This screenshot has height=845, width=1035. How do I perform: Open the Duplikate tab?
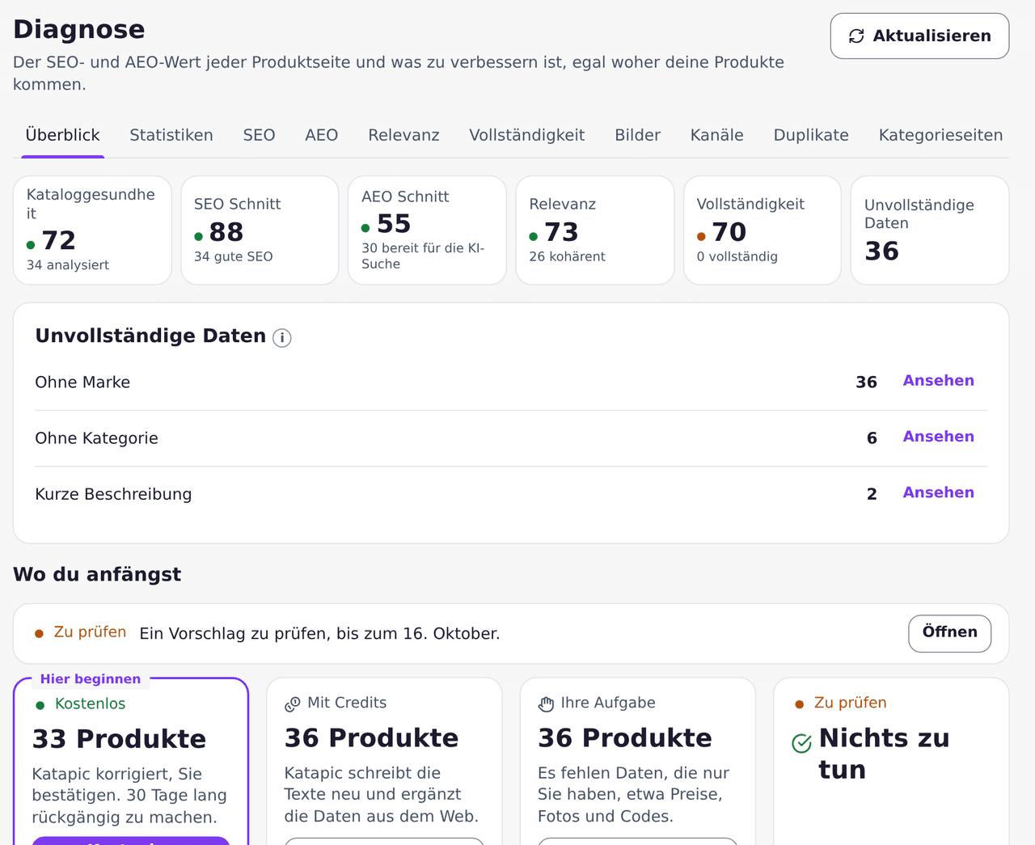[x=811, y=135]
